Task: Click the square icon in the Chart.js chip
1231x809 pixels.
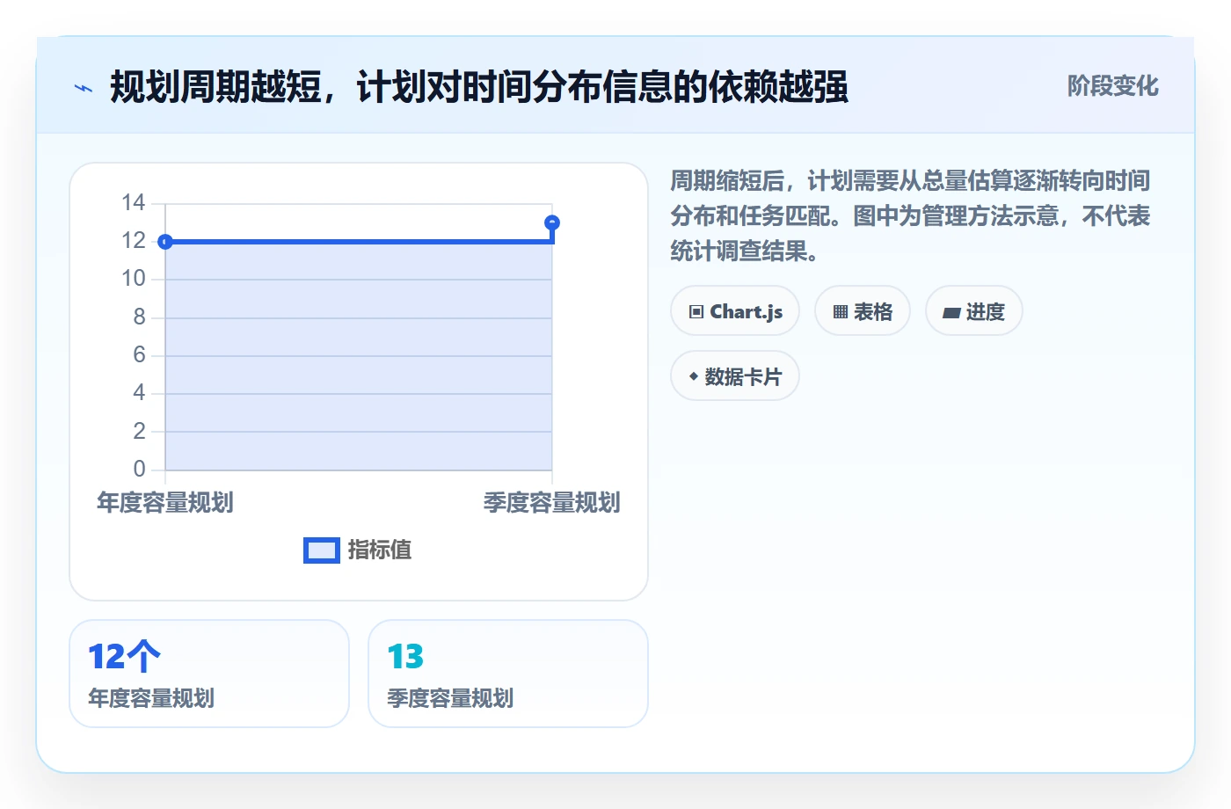Action: coord(696,312)
